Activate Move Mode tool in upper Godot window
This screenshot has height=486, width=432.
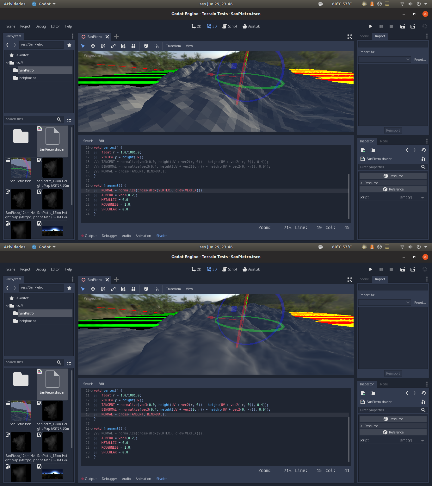[93, 46]
